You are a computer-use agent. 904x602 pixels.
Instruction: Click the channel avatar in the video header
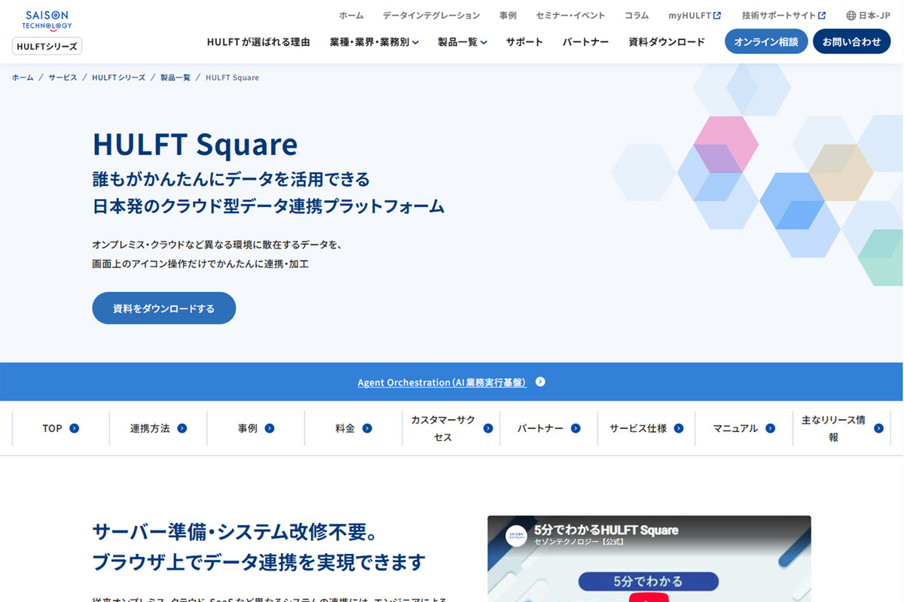click(x=516, y=536)
